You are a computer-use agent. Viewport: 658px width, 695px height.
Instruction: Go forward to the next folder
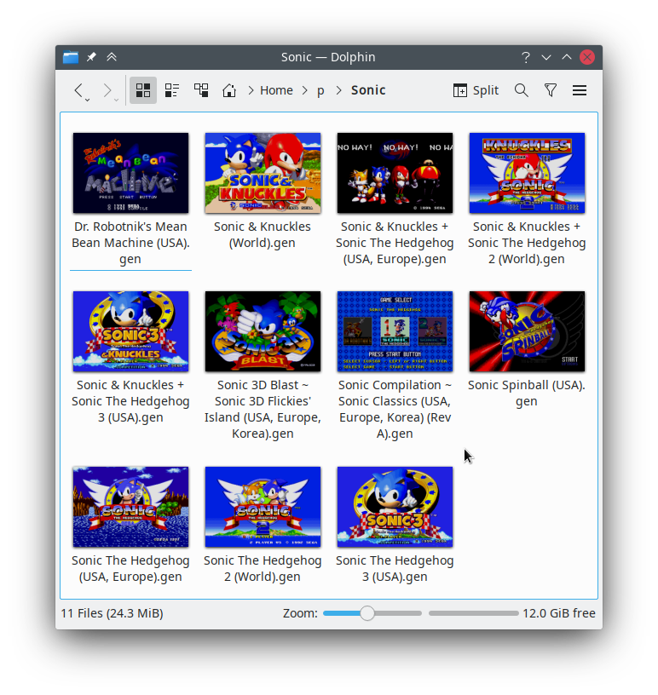click(x=107, y=90)
